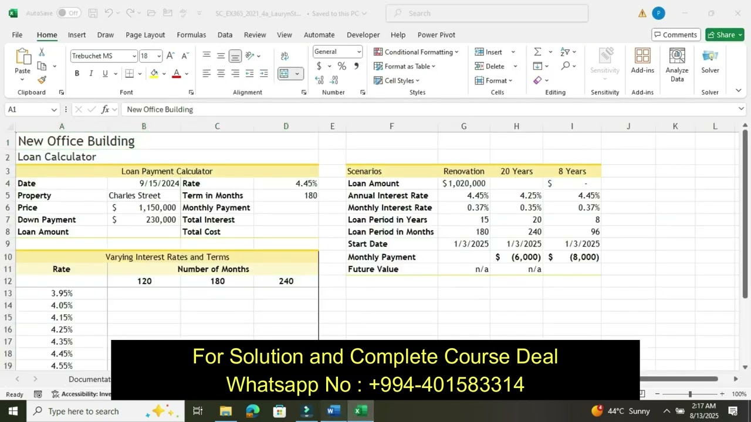The height and width of the screenshot is (422, 751).
Task: Click the Save icon in title bar
Action: [x=93, y=13]
